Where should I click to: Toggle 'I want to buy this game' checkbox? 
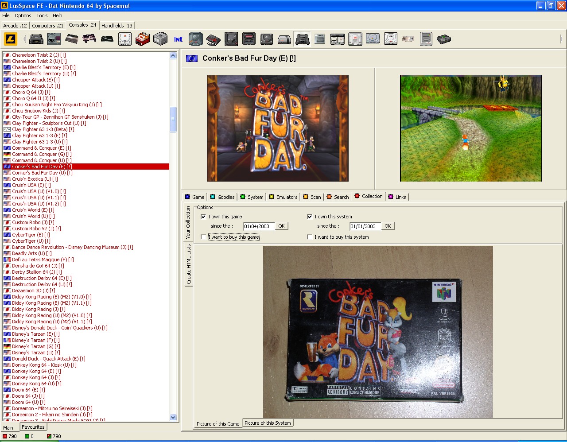click(x=203, y=237)
